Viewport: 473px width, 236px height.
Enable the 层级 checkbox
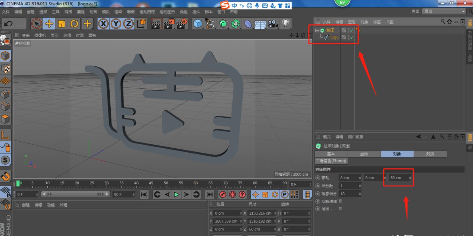(340, 209)
